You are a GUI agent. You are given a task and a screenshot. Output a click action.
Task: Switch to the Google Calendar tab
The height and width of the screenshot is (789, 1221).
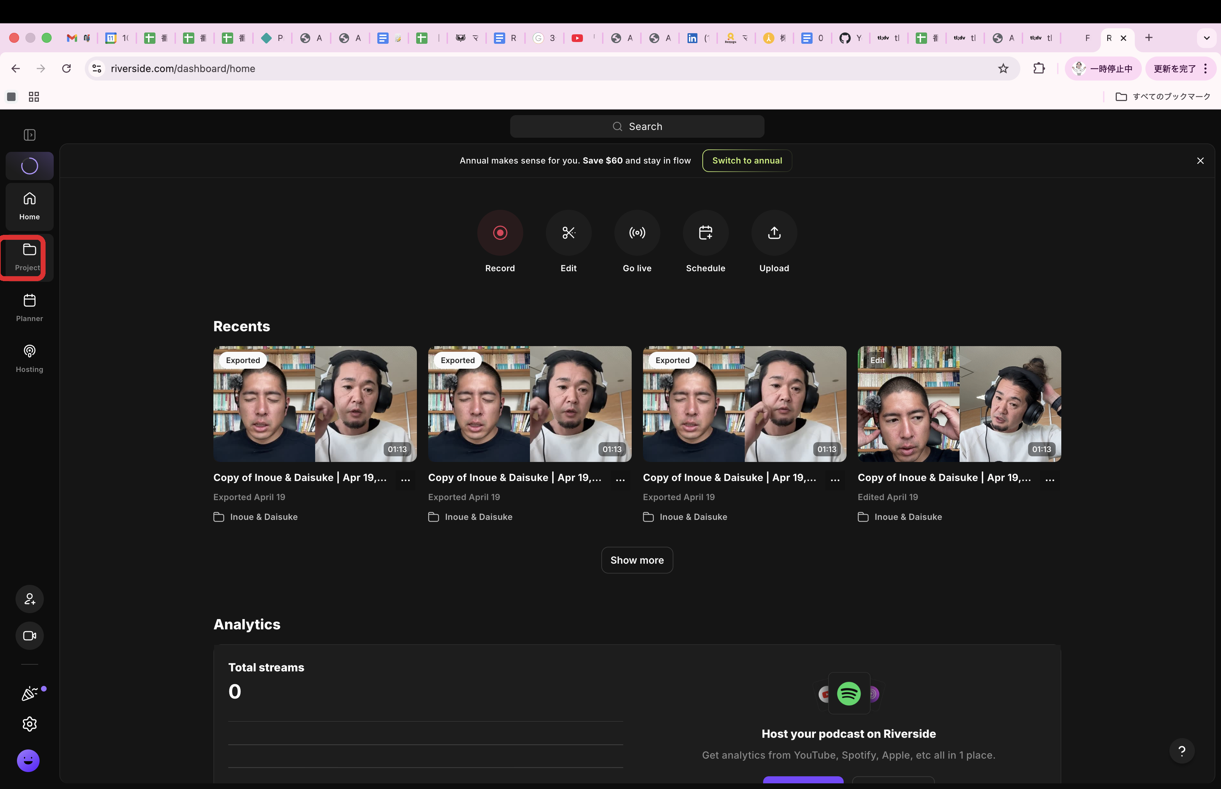117,38
